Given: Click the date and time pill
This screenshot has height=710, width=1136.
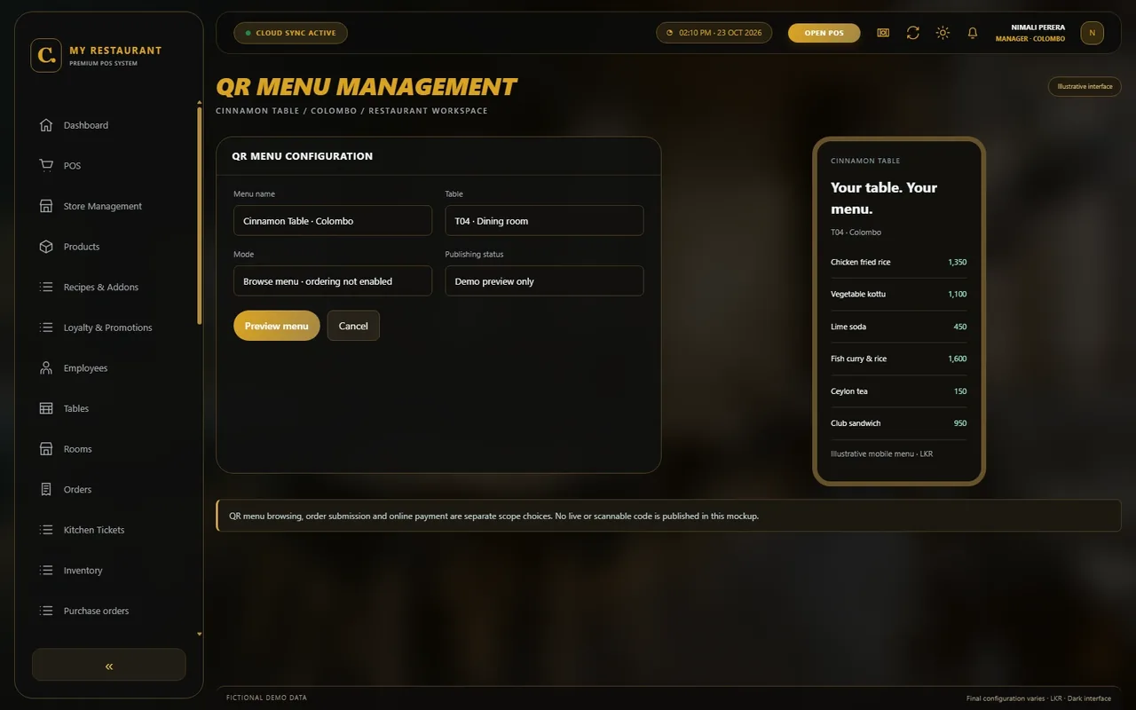Looking at the screenshot, I should [714, 33].
